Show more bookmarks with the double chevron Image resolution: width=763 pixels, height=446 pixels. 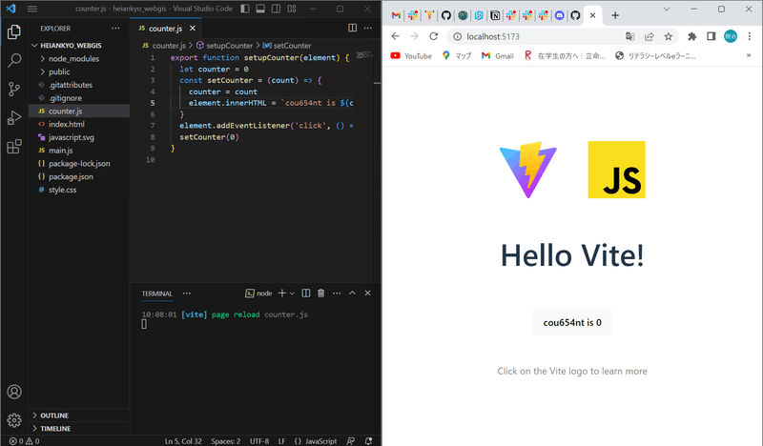coord(749,55)
